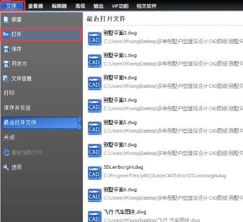
Task: Open the 相关软件 tab
Action: pyautogui.click(x=146, y=6)
